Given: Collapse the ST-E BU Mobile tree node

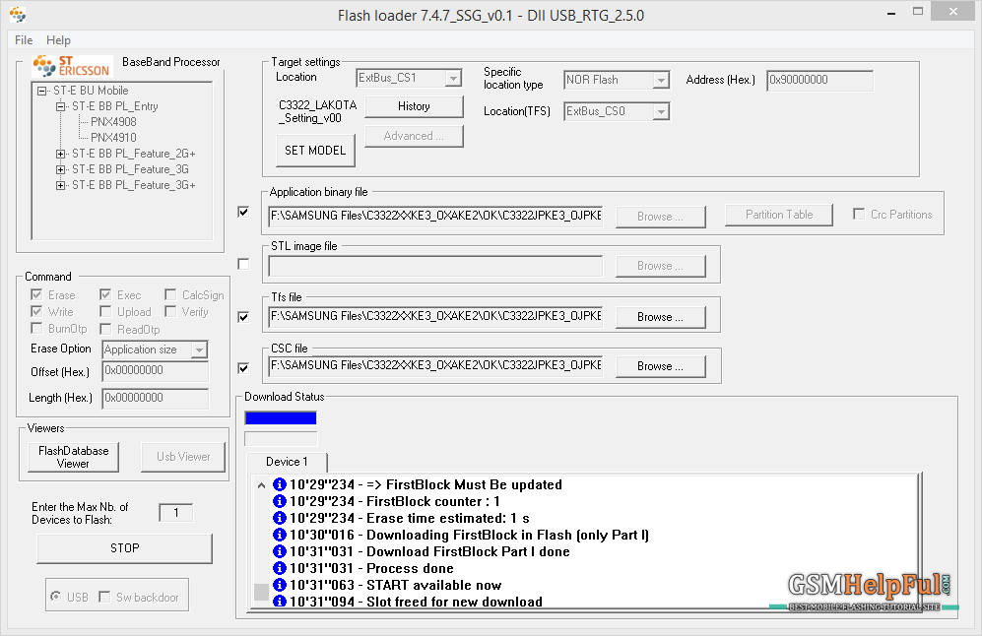Looking at the screenshot, I should [41, 91].
